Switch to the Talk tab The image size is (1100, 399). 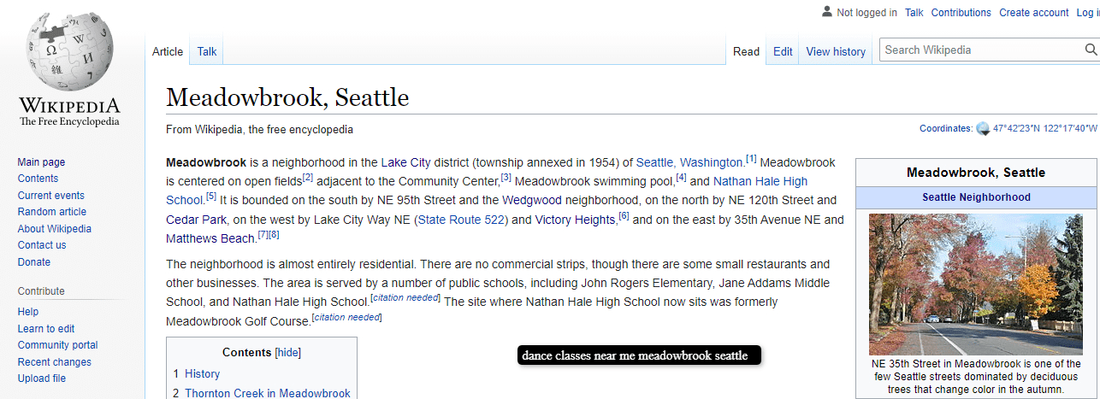coord(207,51)
